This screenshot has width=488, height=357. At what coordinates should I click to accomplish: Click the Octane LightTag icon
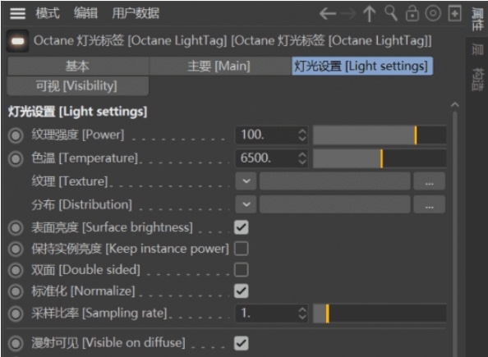coord(17,41)
